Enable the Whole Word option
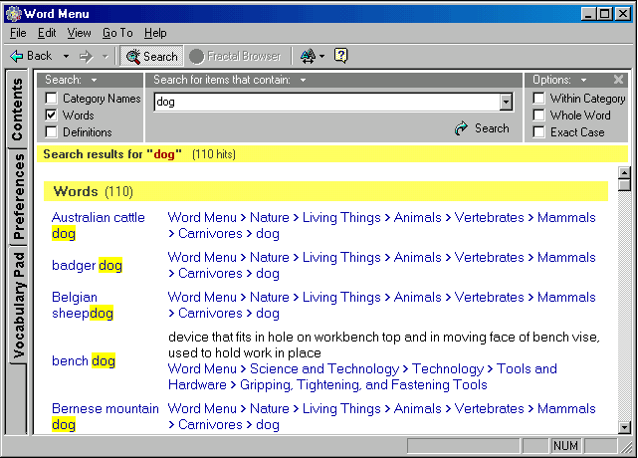 click(538, 115)
